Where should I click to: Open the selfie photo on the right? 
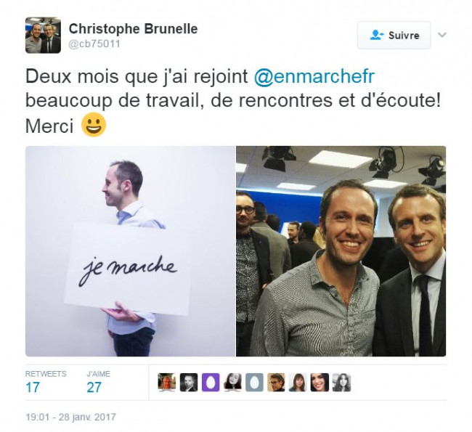click(341, 251)
